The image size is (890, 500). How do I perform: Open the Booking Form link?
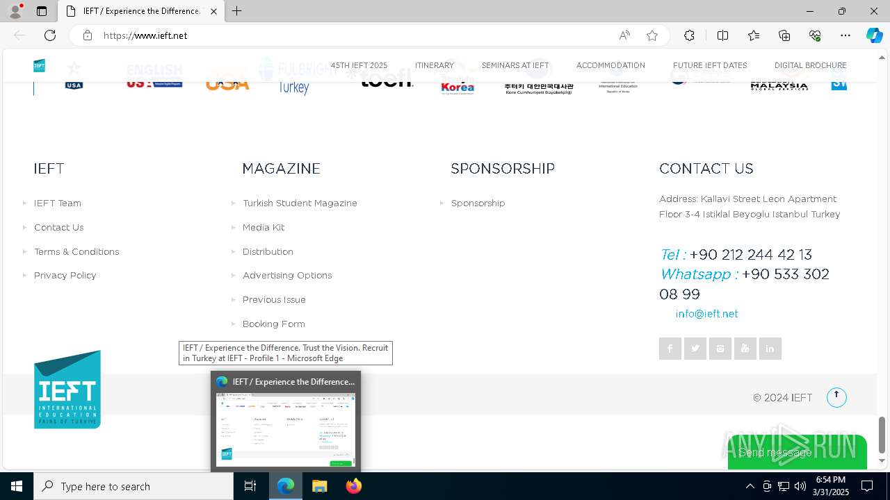point(274,324)
